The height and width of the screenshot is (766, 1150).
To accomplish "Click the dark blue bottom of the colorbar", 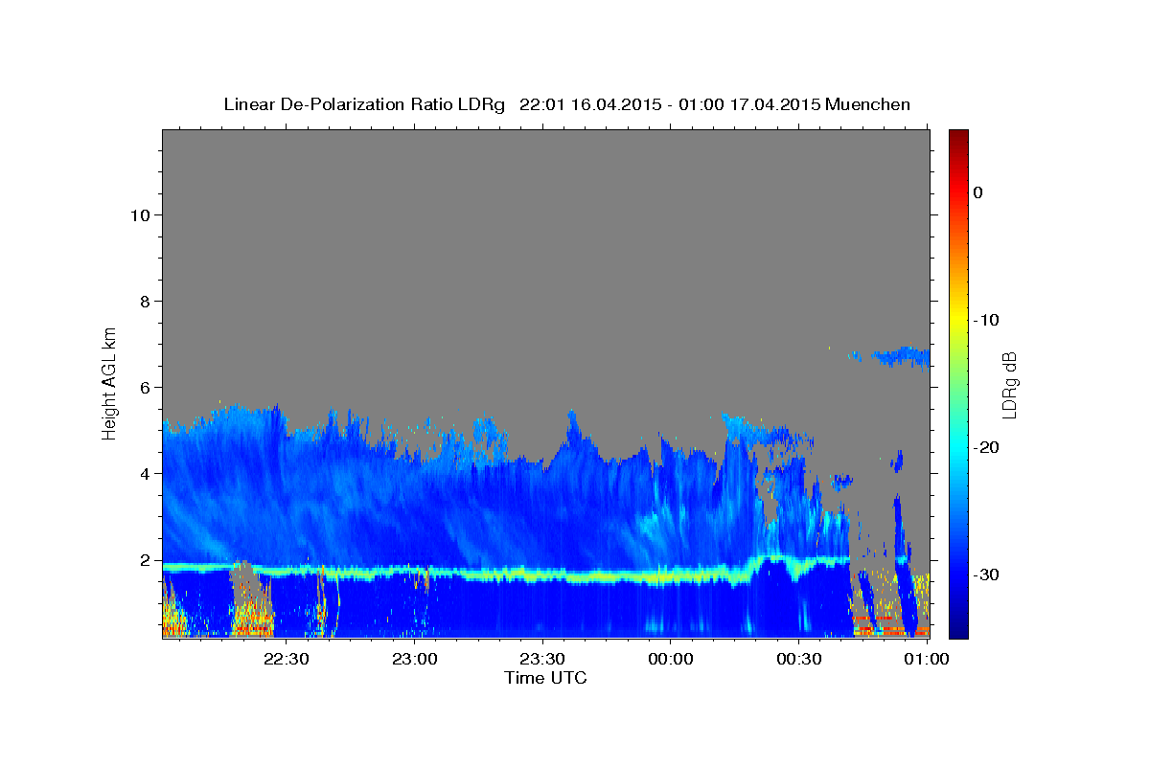I will 958,629.
